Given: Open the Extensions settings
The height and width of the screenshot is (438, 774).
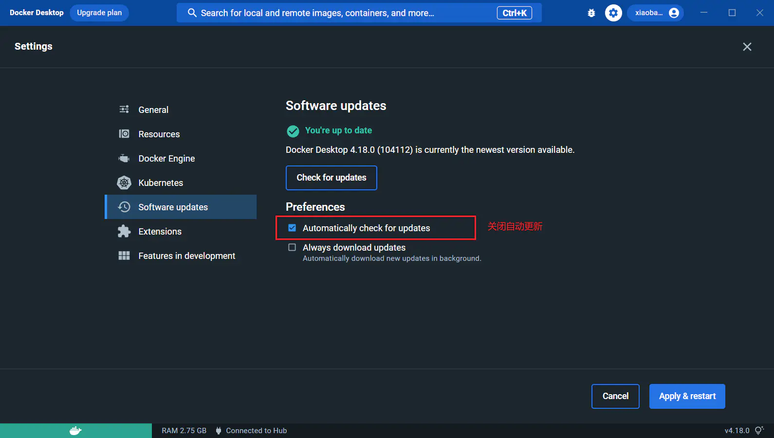Looking at the screenshot, I should coord(181,231).
